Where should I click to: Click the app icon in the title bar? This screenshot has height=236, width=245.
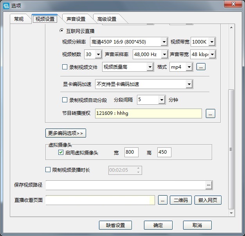[6, 5]
